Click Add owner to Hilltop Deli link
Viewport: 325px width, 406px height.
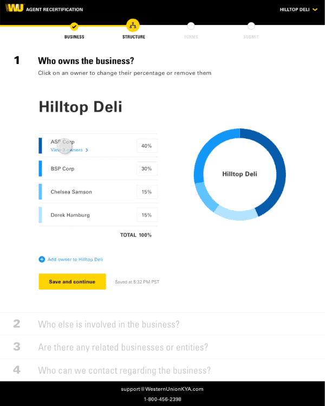(x=75, y=259)
